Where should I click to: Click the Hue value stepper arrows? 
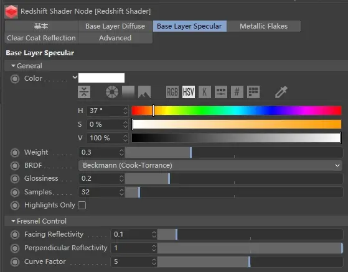pos(125,111)
